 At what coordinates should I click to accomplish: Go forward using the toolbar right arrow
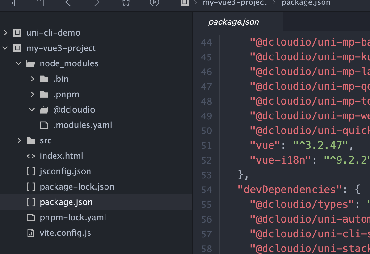[97, 3]
